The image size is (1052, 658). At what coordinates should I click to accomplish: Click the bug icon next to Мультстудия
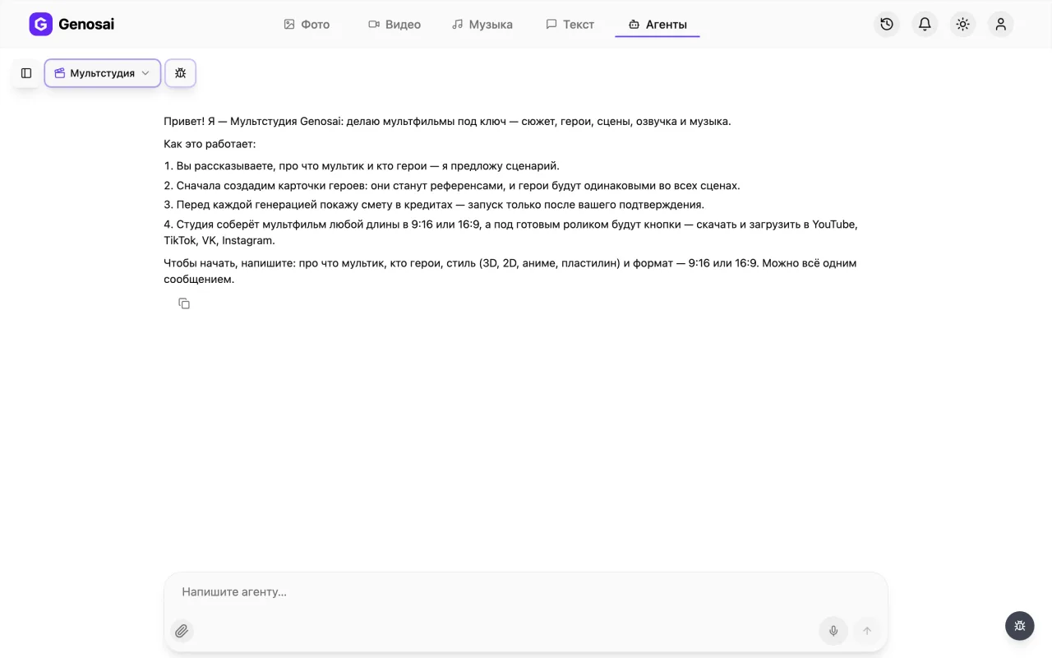(181, 73)
